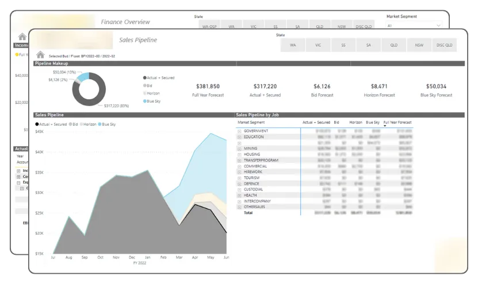Click Actual + Secured dot in donut legend
The image size is (478, 284).
145,78
